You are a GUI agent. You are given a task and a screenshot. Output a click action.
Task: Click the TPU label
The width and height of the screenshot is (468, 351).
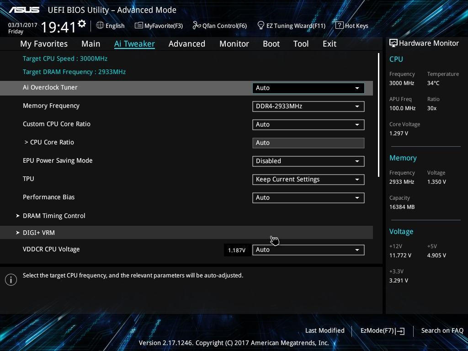pos(28,179)
